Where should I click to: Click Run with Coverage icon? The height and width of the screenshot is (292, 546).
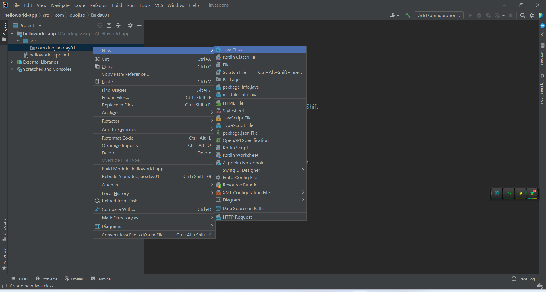[488, 15]
